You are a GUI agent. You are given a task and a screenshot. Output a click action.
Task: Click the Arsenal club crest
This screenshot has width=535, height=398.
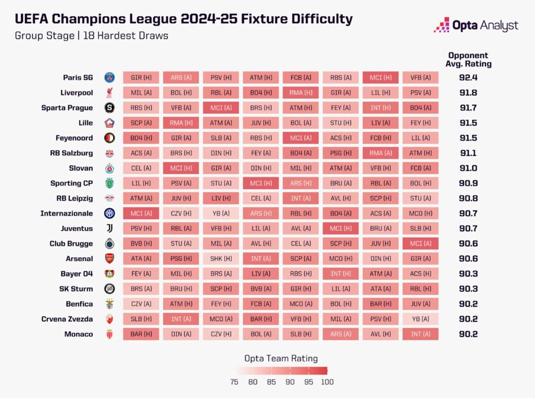click(x=109, y=258)
